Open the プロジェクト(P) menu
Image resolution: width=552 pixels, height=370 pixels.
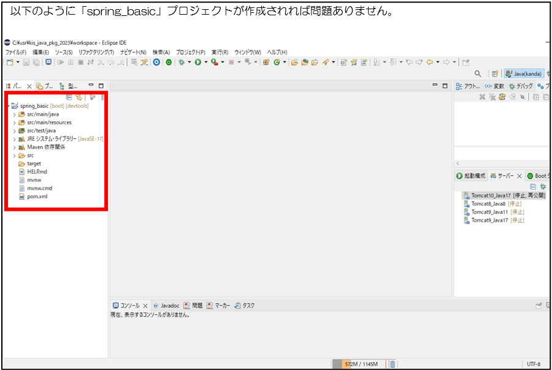pyautogui.click(x=190, y=52)
